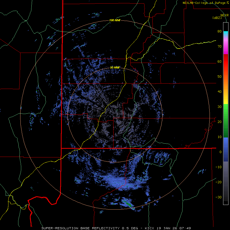Screen dimensions: 230x230
Task: Click the NEXR label above the color scale
Action: (224, 15)
